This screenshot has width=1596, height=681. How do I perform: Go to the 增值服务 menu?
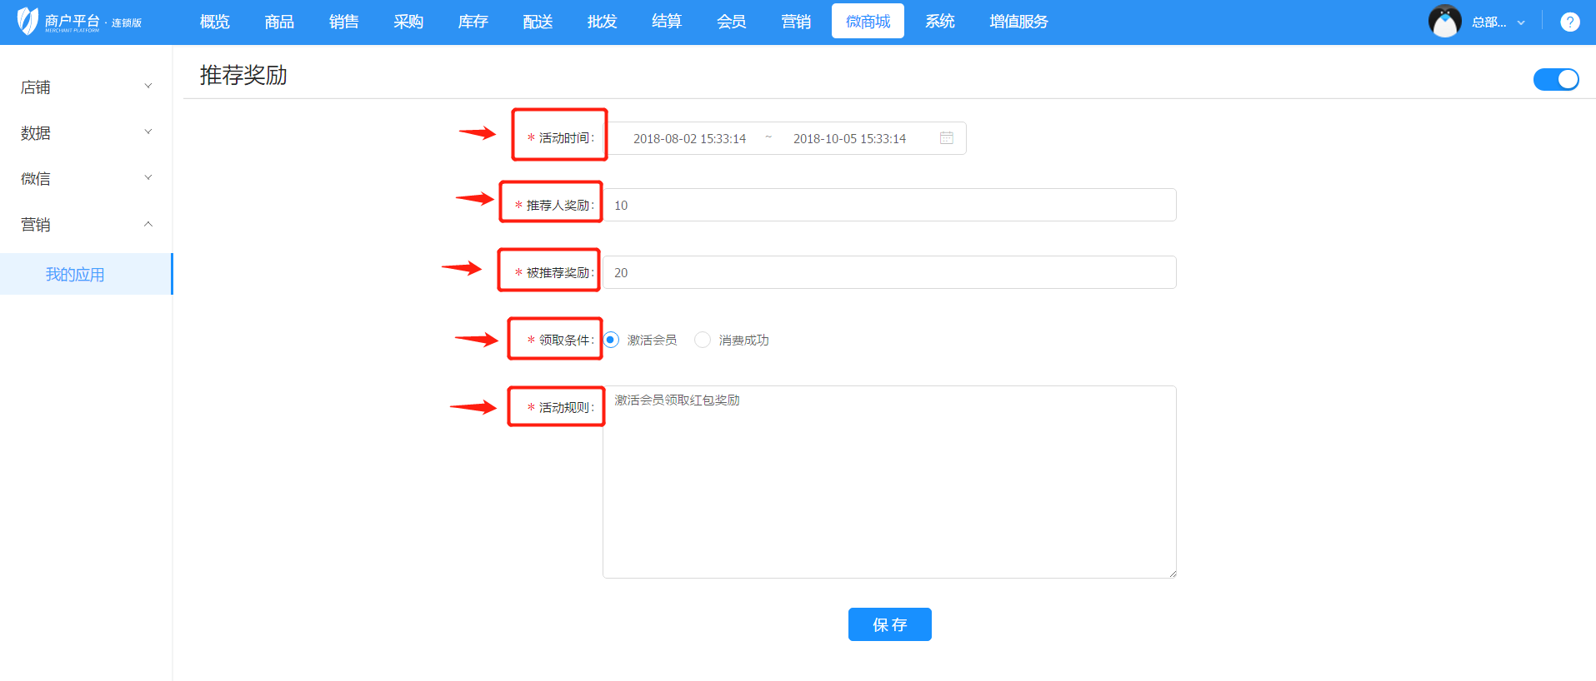[1018, 22]
